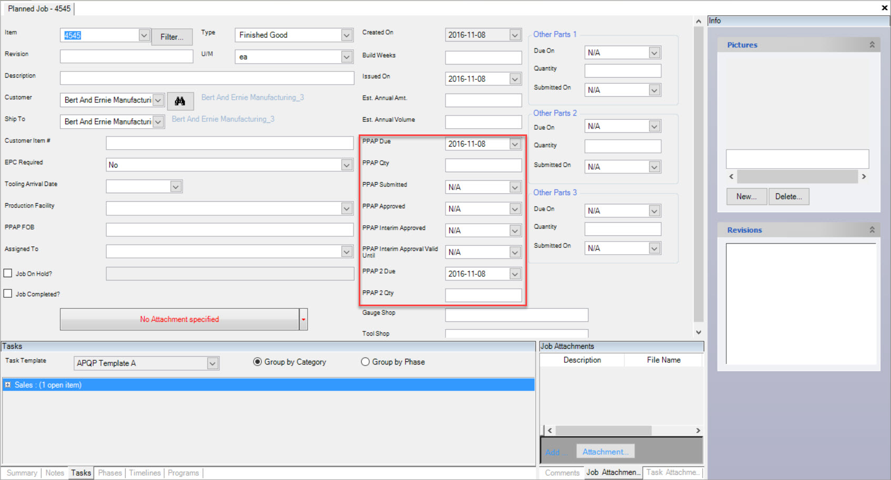Click the Revision input field

(x=126, y=56)
